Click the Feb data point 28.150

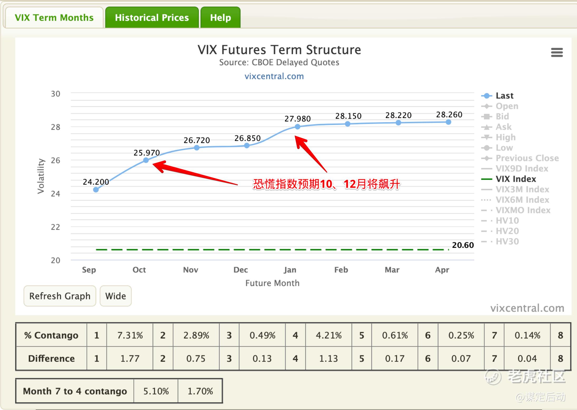348,124
